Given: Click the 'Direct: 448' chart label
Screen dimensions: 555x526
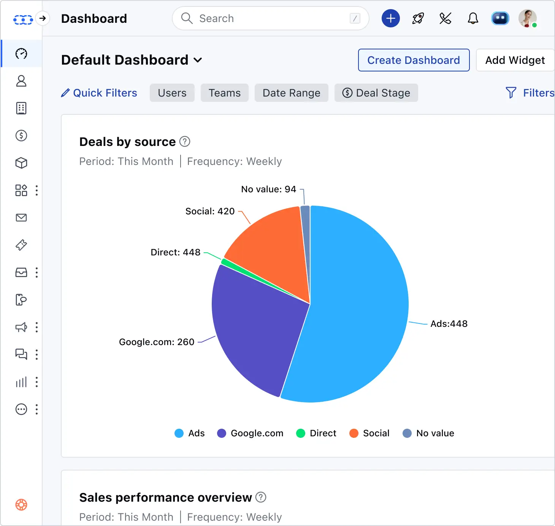Looking at the screenshot, I should (x=176, y=252).
